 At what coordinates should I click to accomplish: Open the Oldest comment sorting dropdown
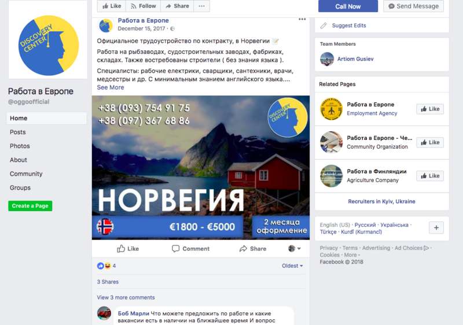(292, 265)
